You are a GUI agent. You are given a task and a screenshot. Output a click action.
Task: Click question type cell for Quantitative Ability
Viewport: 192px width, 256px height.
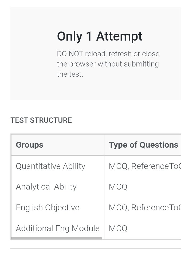click(x=145, y=166)
